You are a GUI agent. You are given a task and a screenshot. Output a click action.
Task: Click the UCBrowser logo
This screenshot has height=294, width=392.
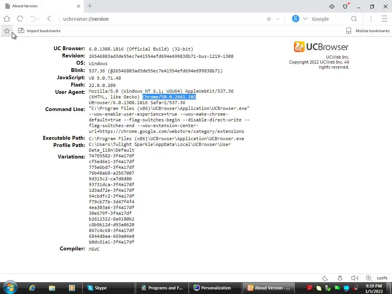(321, 47)
